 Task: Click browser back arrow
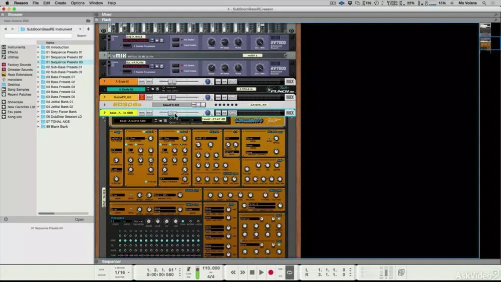pos(6,29)
